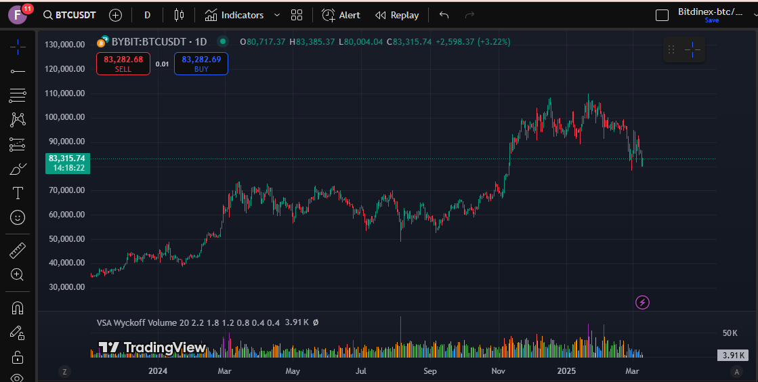Select the trend line tool
This screenshot has height=382, width=758.
pos(18,72)
